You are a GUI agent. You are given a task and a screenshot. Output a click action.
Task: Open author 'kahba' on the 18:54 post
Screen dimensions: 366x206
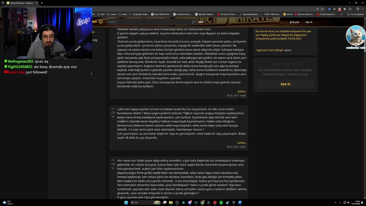pyautogui.click(x=241, y=143)
